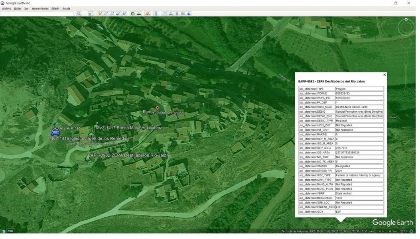420x239 pixels.
Task: Open the Archivo menu
Action: (6, 8)
